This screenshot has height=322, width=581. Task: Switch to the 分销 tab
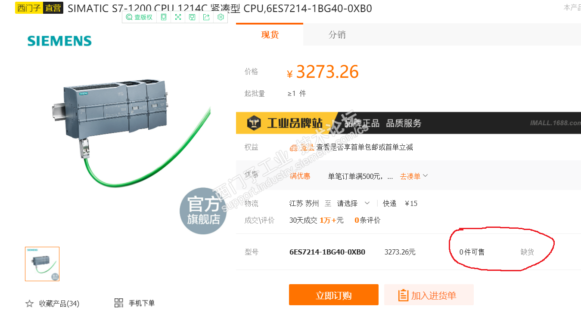coord(337,34)
